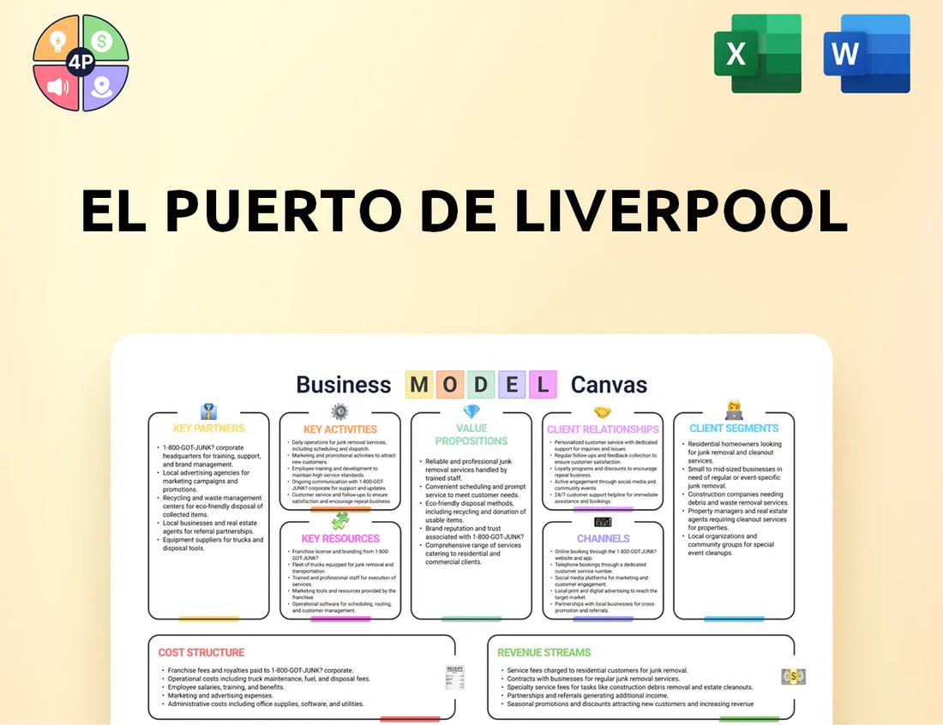Screen dimensions: 943x725
Task: Click the yellow M letter tile
Action: tap(419, 385)
